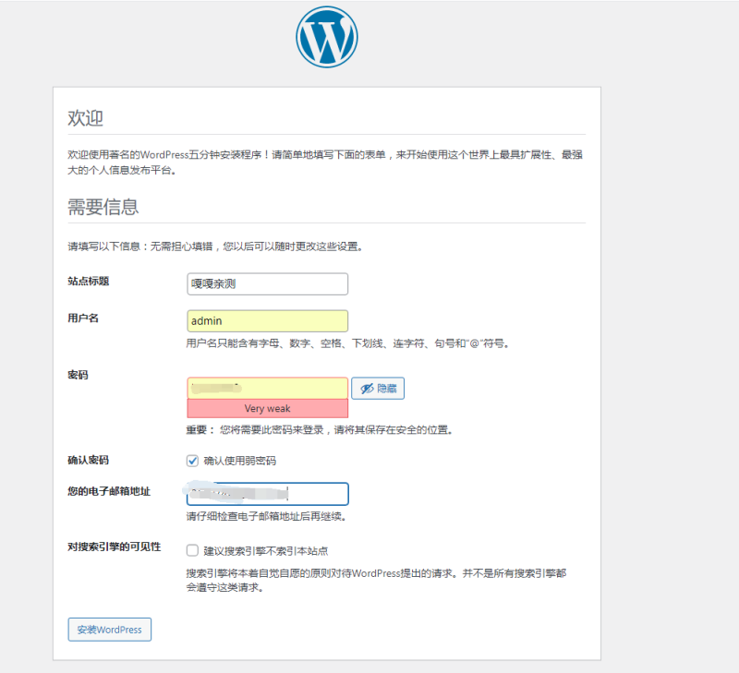This screenshot has width=739, height=673.
Task: Check the 建议搜索引擎不索引本站点 checkbox
Action: (192, 550)
